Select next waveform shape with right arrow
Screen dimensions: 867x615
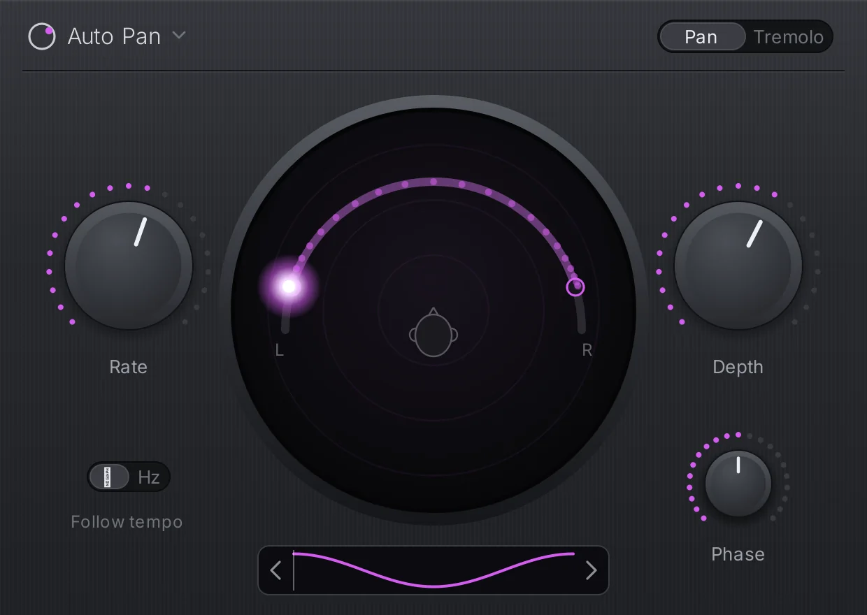[592, 570]
